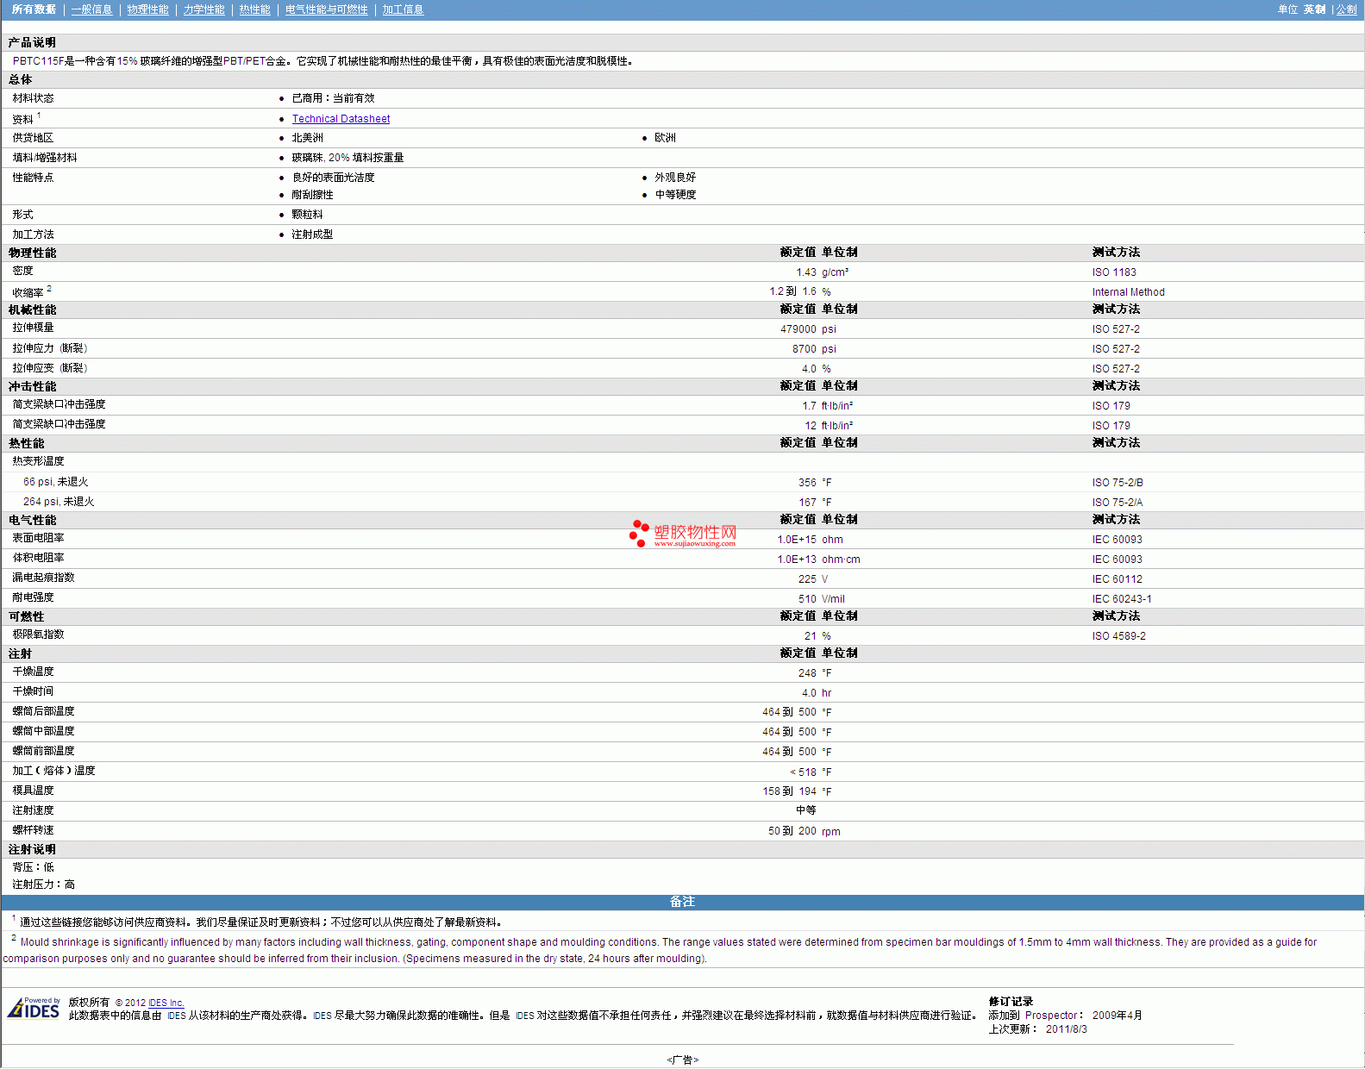
Task: Select the 热性能 tab
Action: click(254, 9)
